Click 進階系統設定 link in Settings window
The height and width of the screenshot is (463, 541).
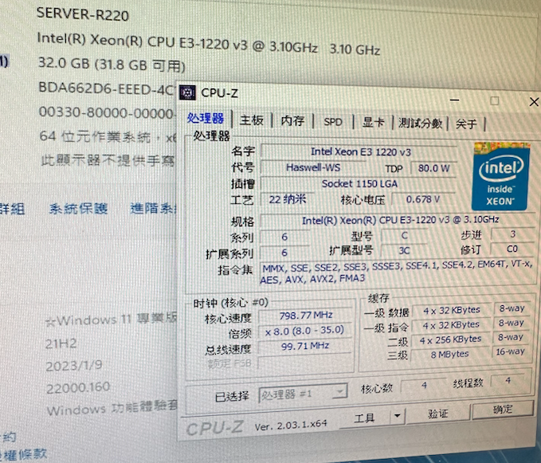154,208
